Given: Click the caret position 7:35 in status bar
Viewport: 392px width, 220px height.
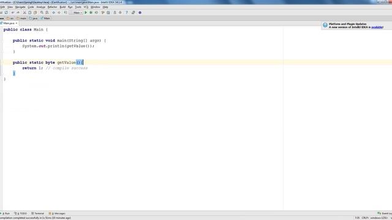Looking at the screenshot, I should click(x=357, y=218).
